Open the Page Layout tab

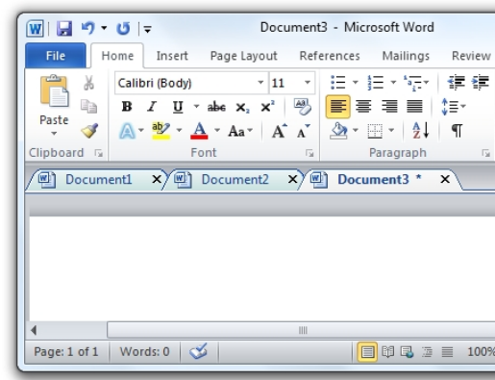pyautogui.click(x=243, y=56)
